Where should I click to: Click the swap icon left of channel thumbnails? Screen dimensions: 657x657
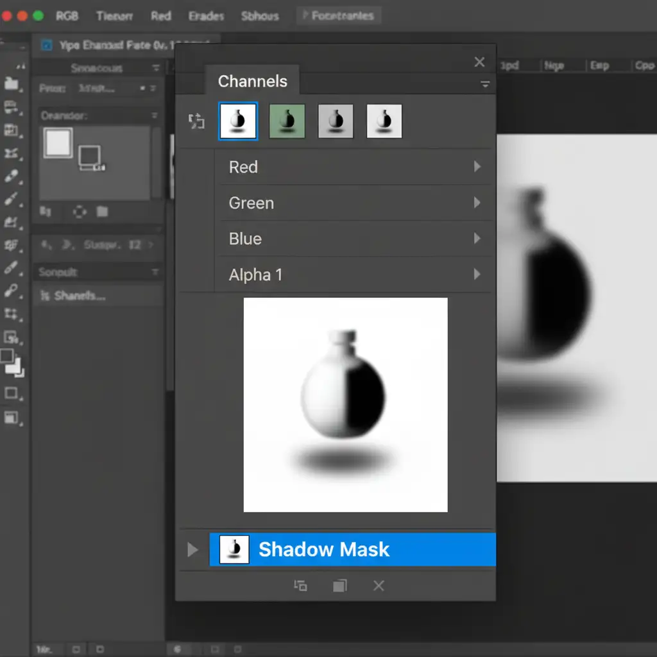pos(196,121)
